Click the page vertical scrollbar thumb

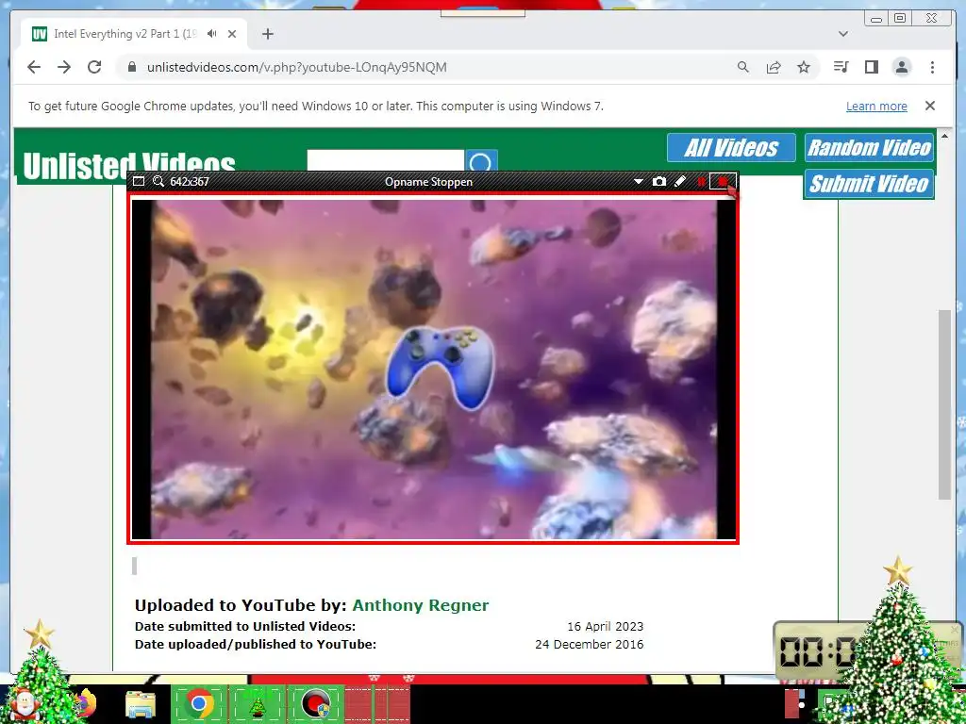(945, 404)
